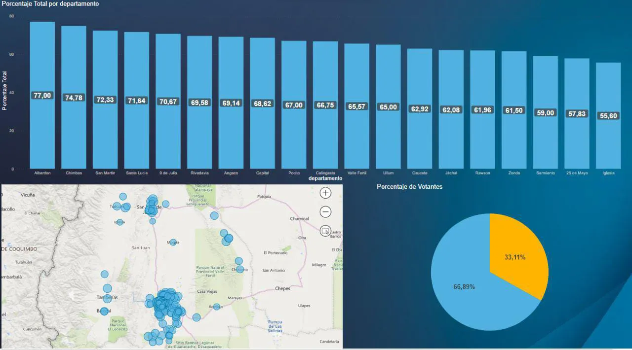Viewport: 632px width, 350px height.
Task: Click the departamento axis title
Action: tap(325, 178)
